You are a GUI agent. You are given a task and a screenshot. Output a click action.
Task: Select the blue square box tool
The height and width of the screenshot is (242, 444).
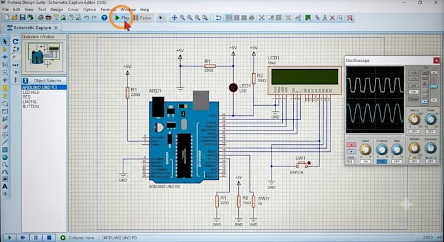pyautogui.click(x=5, y=150)
